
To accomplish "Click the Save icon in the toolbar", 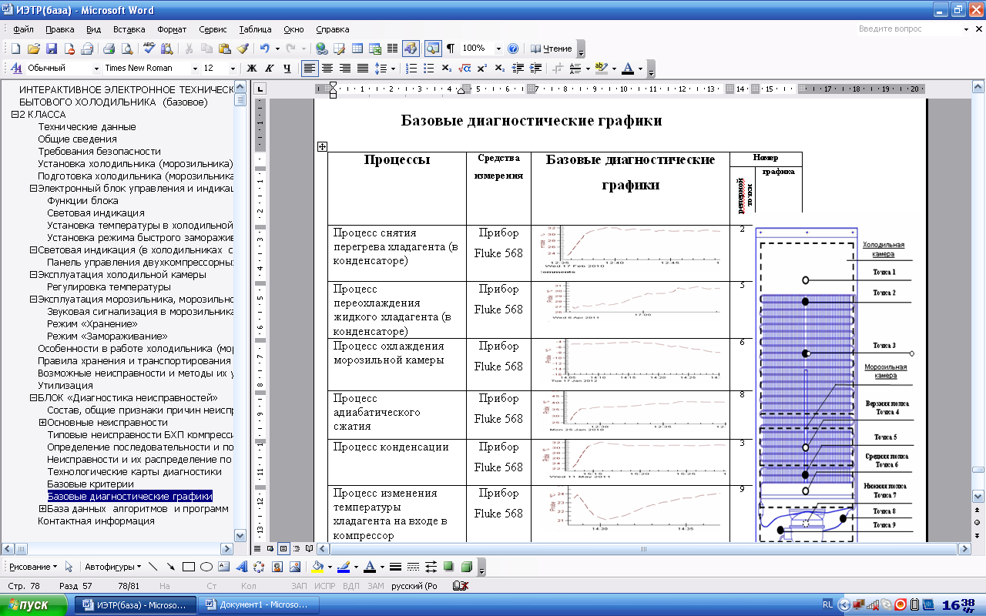I will pos(52,49).
